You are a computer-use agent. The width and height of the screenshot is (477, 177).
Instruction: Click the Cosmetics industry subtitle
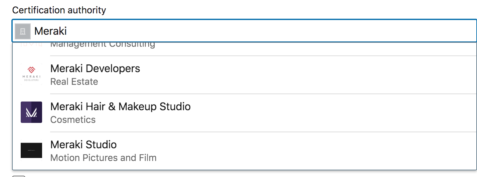73,120
